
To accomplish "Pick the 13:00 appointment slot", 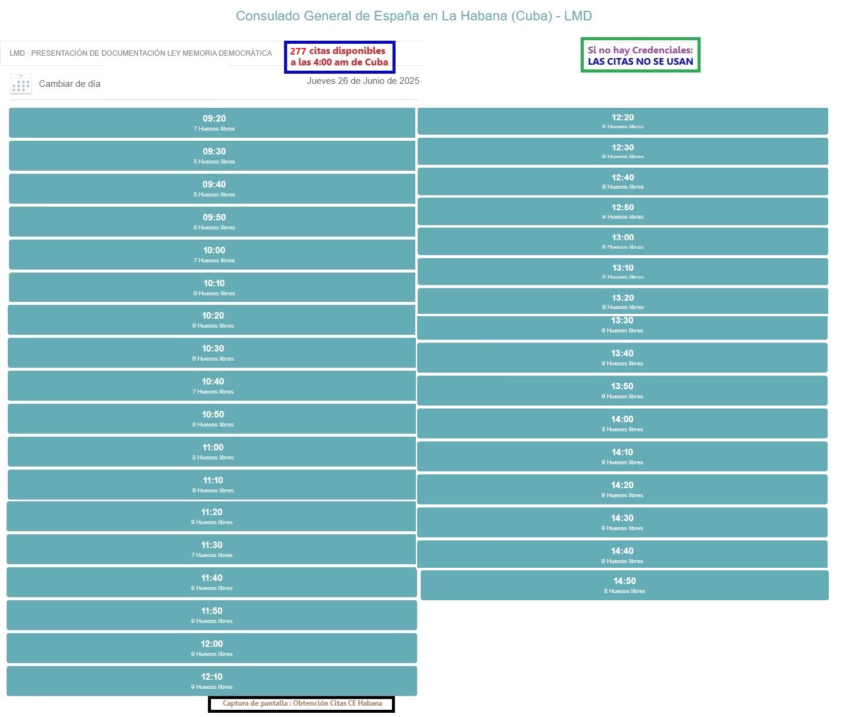I will point(623,241).
